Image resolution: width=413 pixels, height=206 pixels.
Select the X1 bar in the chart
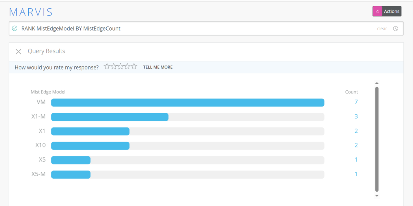coord(90,131)
